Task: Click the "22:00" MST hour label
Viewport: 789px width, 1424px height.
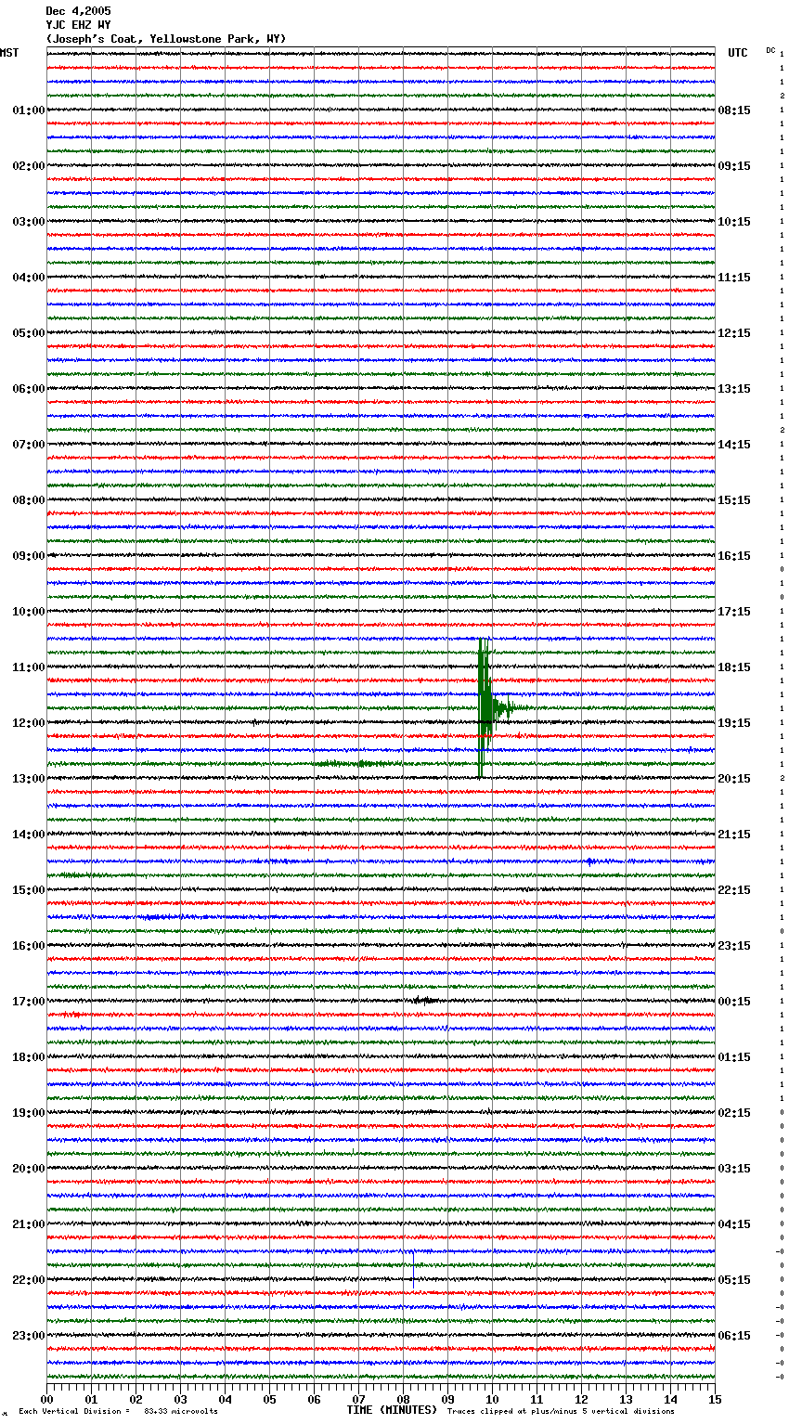Action: tap(28, 1280)
